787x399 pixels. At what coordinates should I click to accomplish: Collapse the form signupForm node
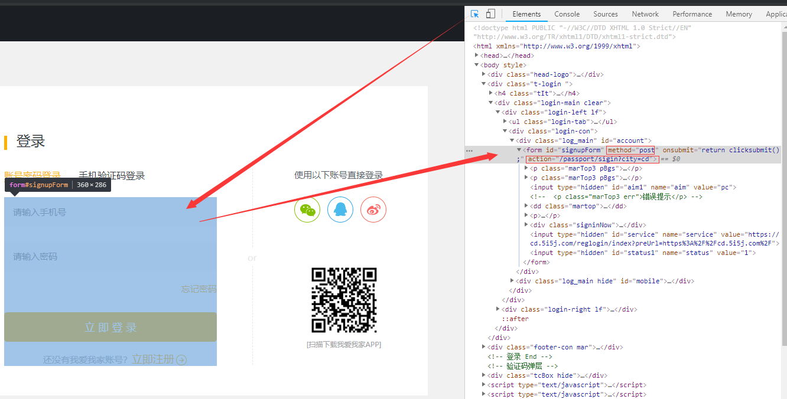point(519,150)
